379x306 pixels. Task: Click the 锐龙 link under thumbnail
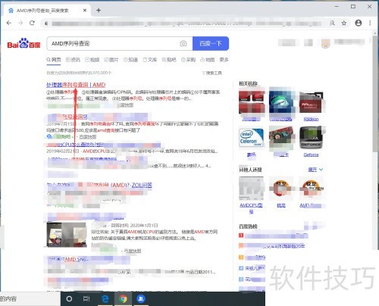point(281,205)
